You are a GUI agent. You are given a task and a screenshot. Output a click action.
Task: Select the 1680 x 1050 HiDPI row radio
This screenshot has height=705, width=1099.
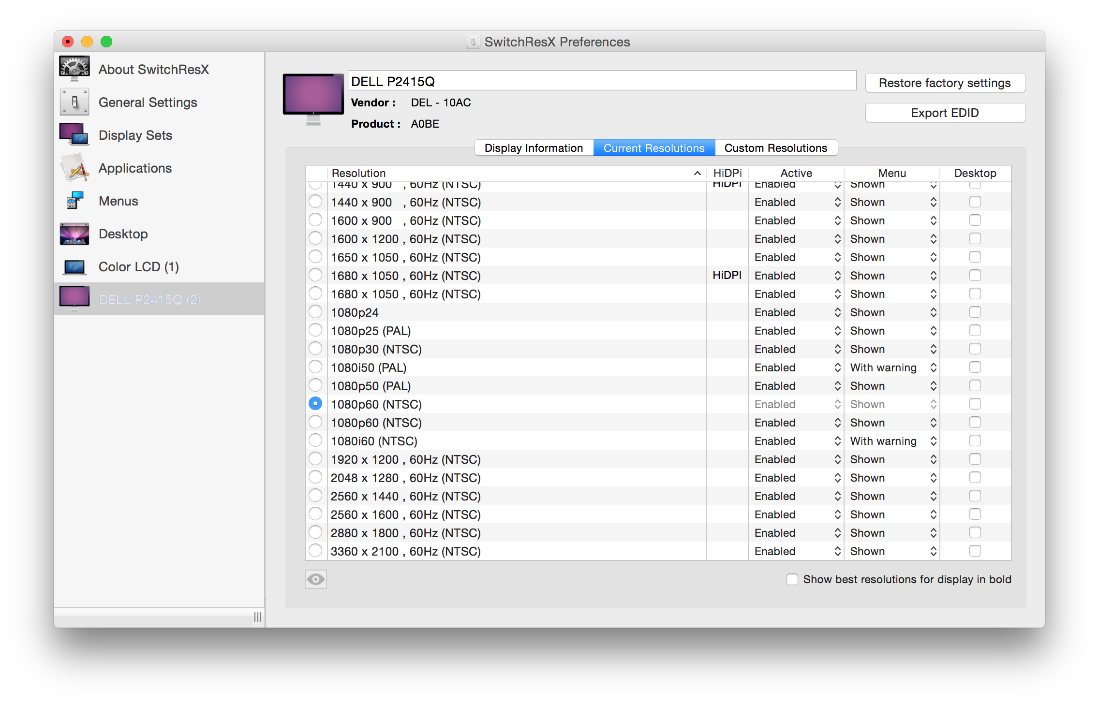315,275
